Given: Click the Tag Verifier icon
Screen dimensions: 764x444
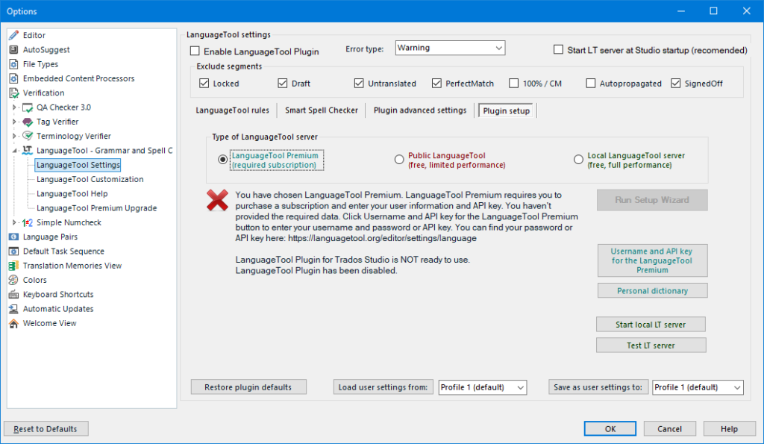Looking at the screenshot, I should 28,122.
